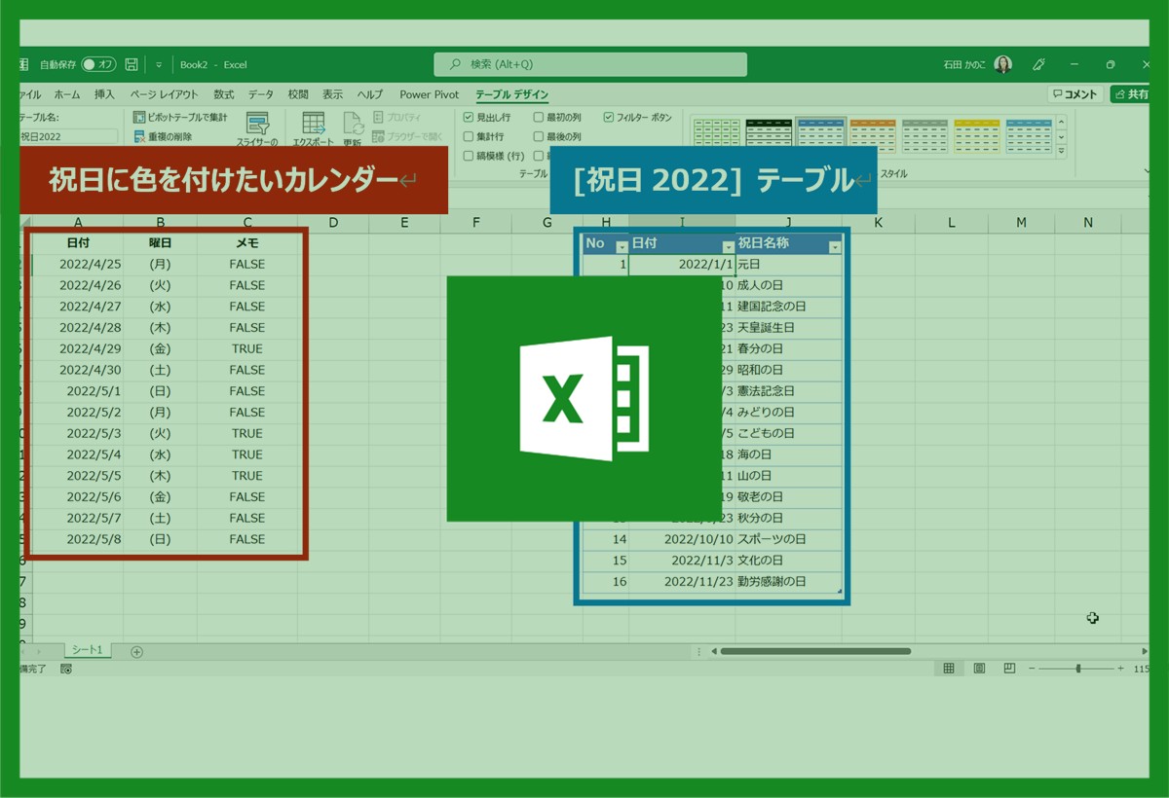Add a new sheet with plus icon
This screenshot has width=1169, height=798.
136,651
